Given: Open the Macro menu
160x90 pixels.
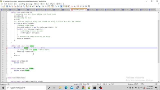Looking at the screenshot, I should coord(42,4).
